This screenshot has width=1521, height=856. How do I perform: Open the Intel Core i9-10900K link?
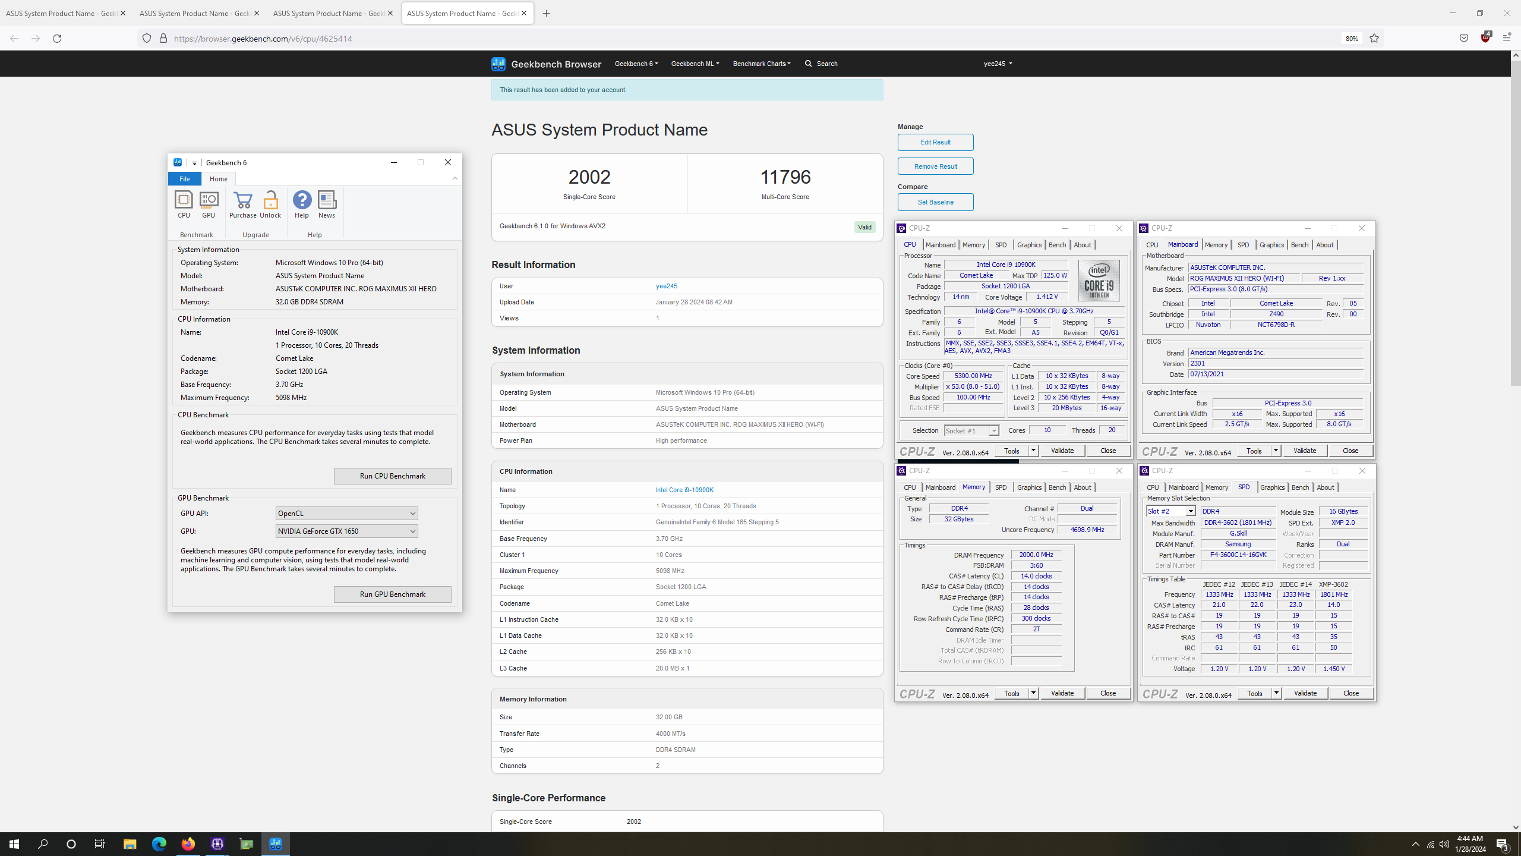(684, 490)
